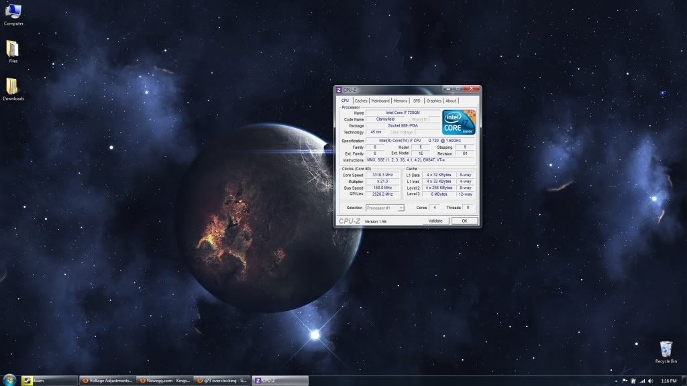The width and height of the screenshot is (687, 386).
Task: Click the 'Version 1.58' text
Action: (376, 222)
